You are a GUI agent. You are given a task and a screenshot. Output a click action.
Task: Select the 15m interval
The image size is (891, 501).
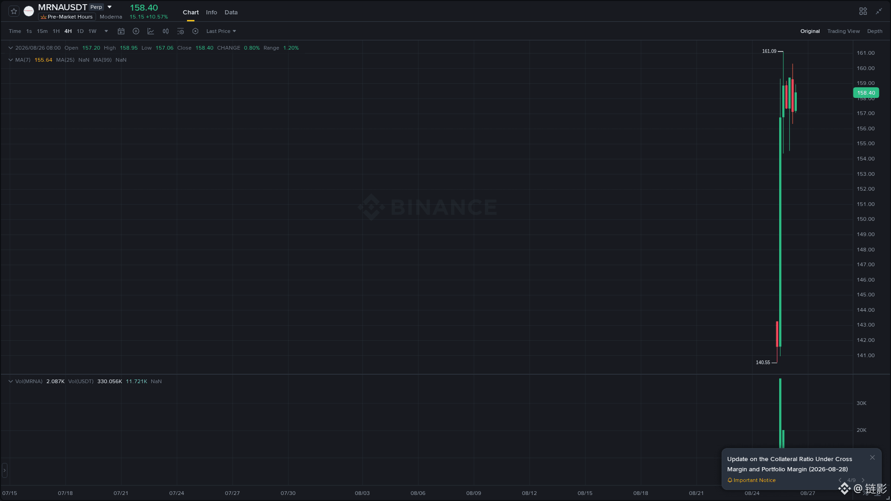42,31
